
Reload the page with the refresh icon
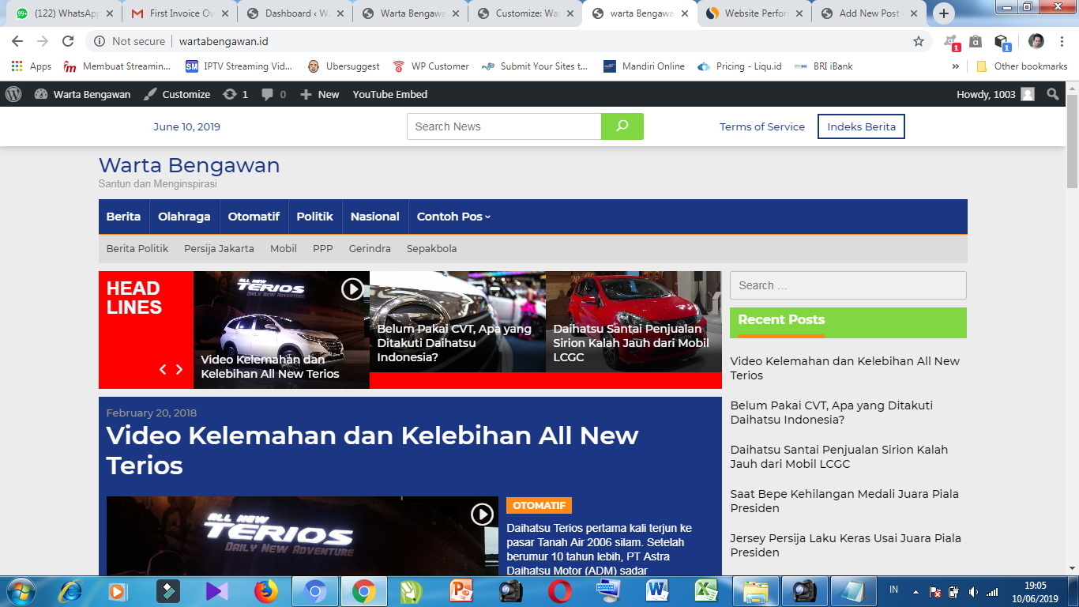(x=68, y=41)
